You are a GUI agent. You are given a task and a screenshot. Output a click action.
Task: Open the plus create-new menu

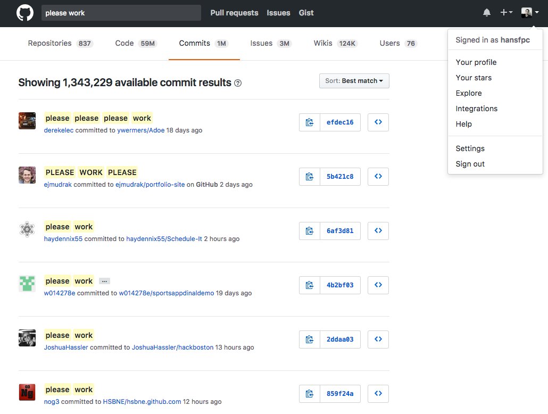[x=506, y=13]
